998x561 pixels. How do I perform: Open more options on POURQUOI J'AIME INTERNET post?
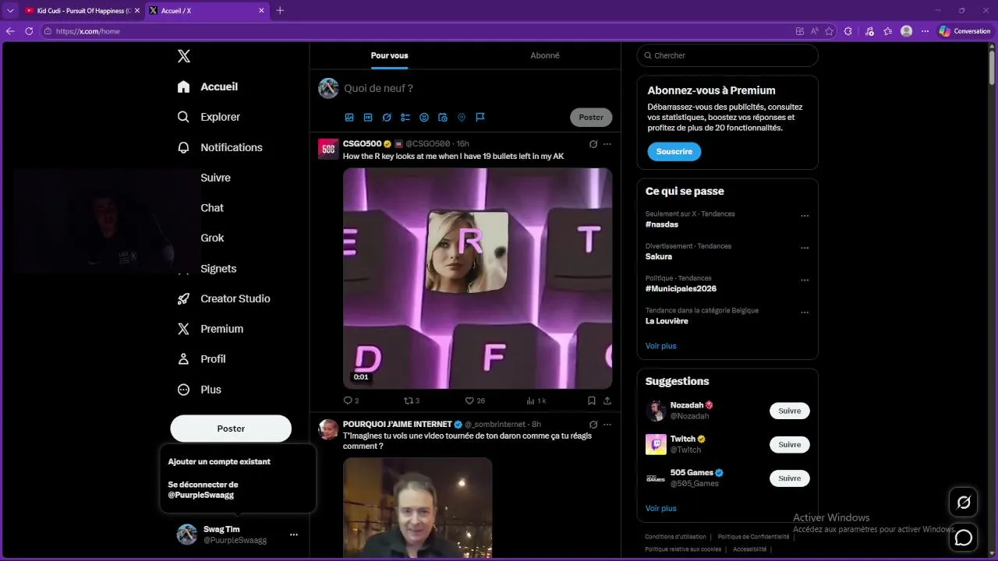tap(607, 425)
